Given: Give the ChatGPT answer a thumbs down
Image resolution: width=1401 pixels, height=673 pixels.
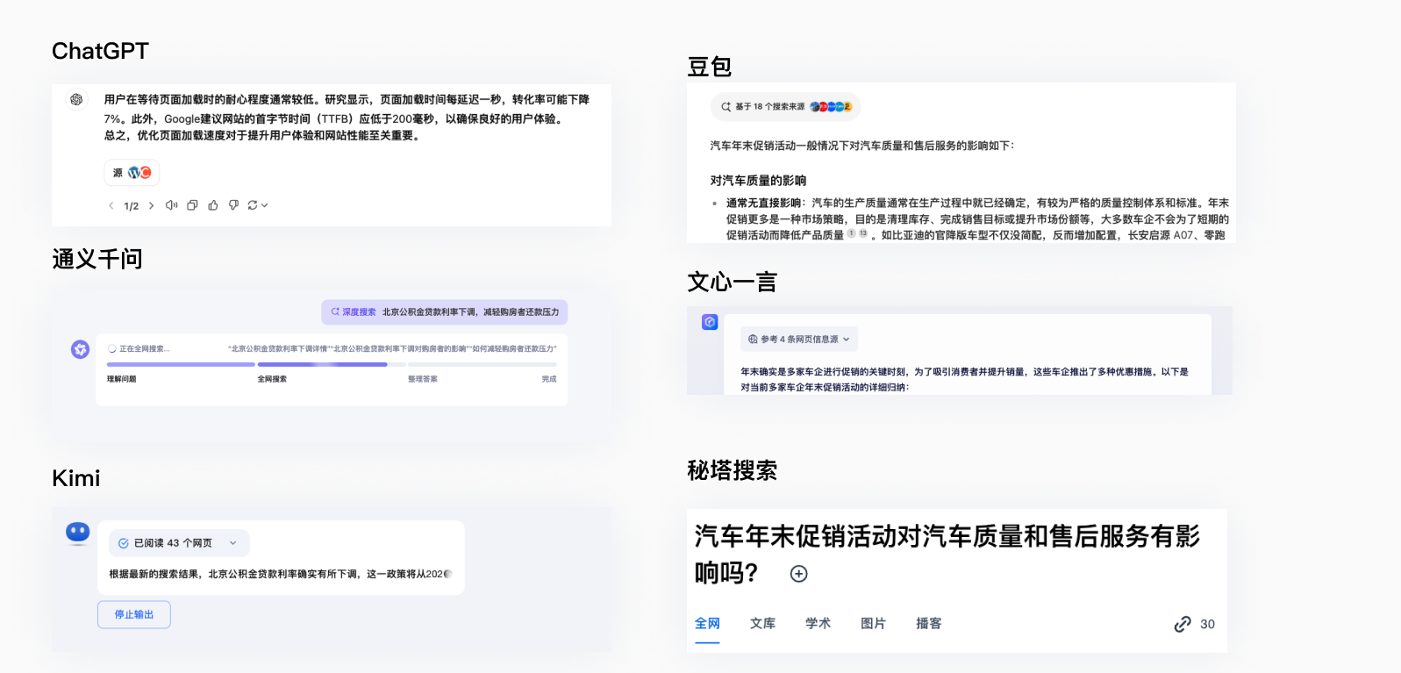Looking at the screenshot, I should (233, 205).
